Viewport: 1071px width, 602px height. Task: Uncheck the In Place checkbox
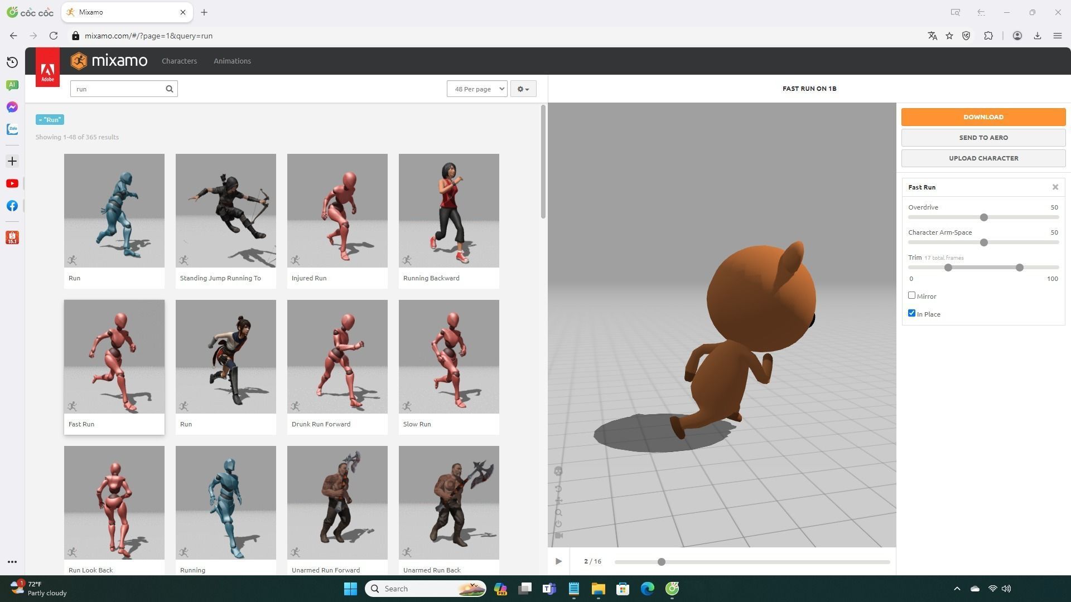(x=911, y=313)
